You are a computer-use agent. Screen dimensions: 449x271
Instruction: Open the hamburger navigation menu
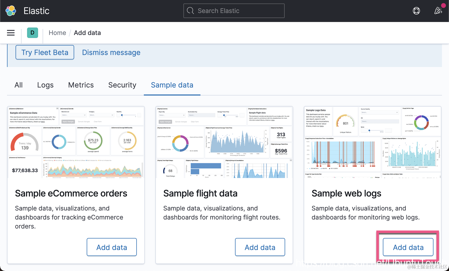point(11,33)
